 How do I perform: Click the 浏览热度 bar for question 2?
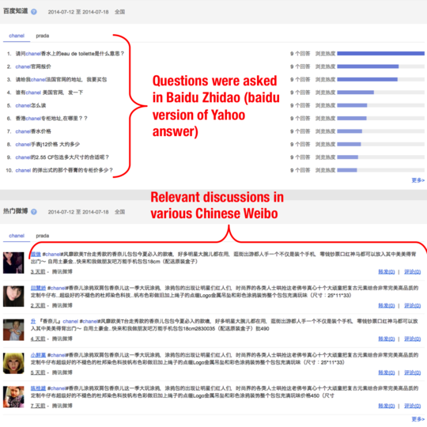(x=380, y=66)
